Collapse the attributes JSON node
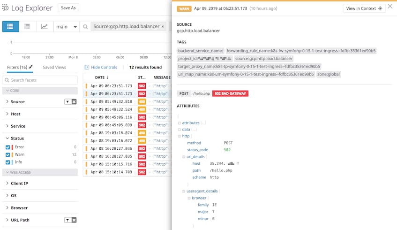Viewport: 397px width, 230px height. pos(179,123)
